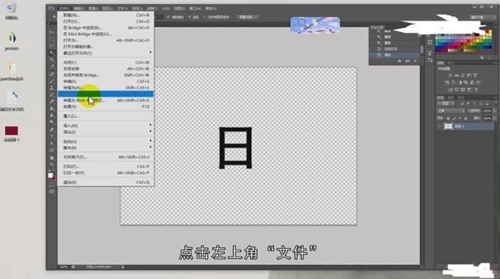
Task: Toggle Quick Mask mode icon
Action: [x=52, y=185]
